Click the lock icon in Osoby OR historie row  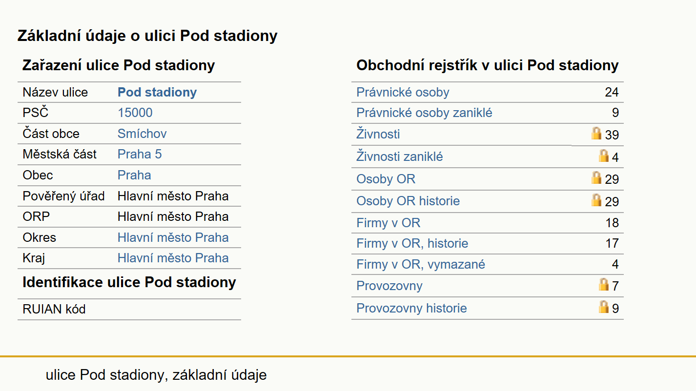(596, 200)
